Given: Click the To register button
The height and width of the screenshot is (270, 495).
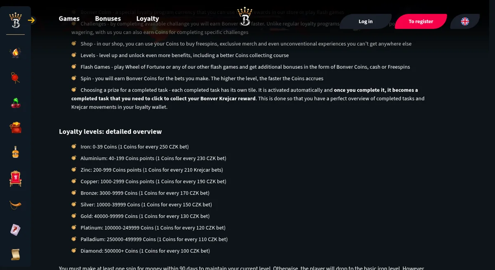Looking at the screenshot, I should pyautogui.click(x=421, y=21).
